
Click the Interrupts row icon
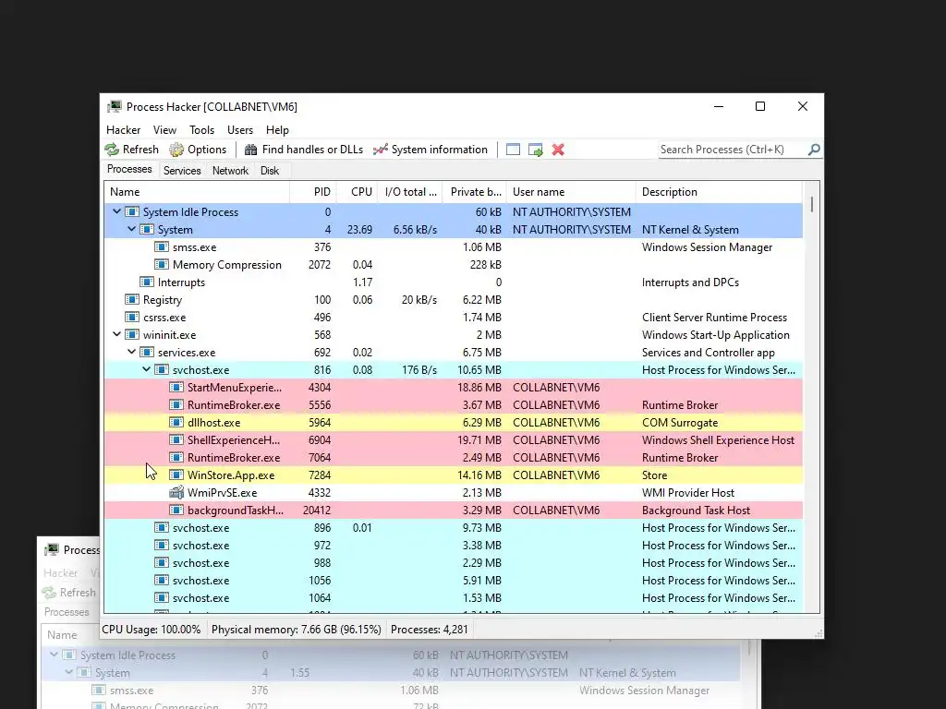pyautogui.click(x=147, y=282)
